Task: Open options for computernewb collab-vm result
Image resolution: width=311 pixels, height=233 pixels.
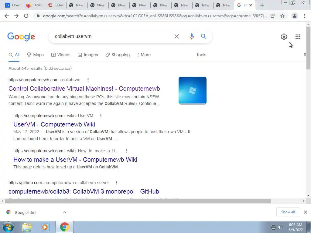Action: 88,80
